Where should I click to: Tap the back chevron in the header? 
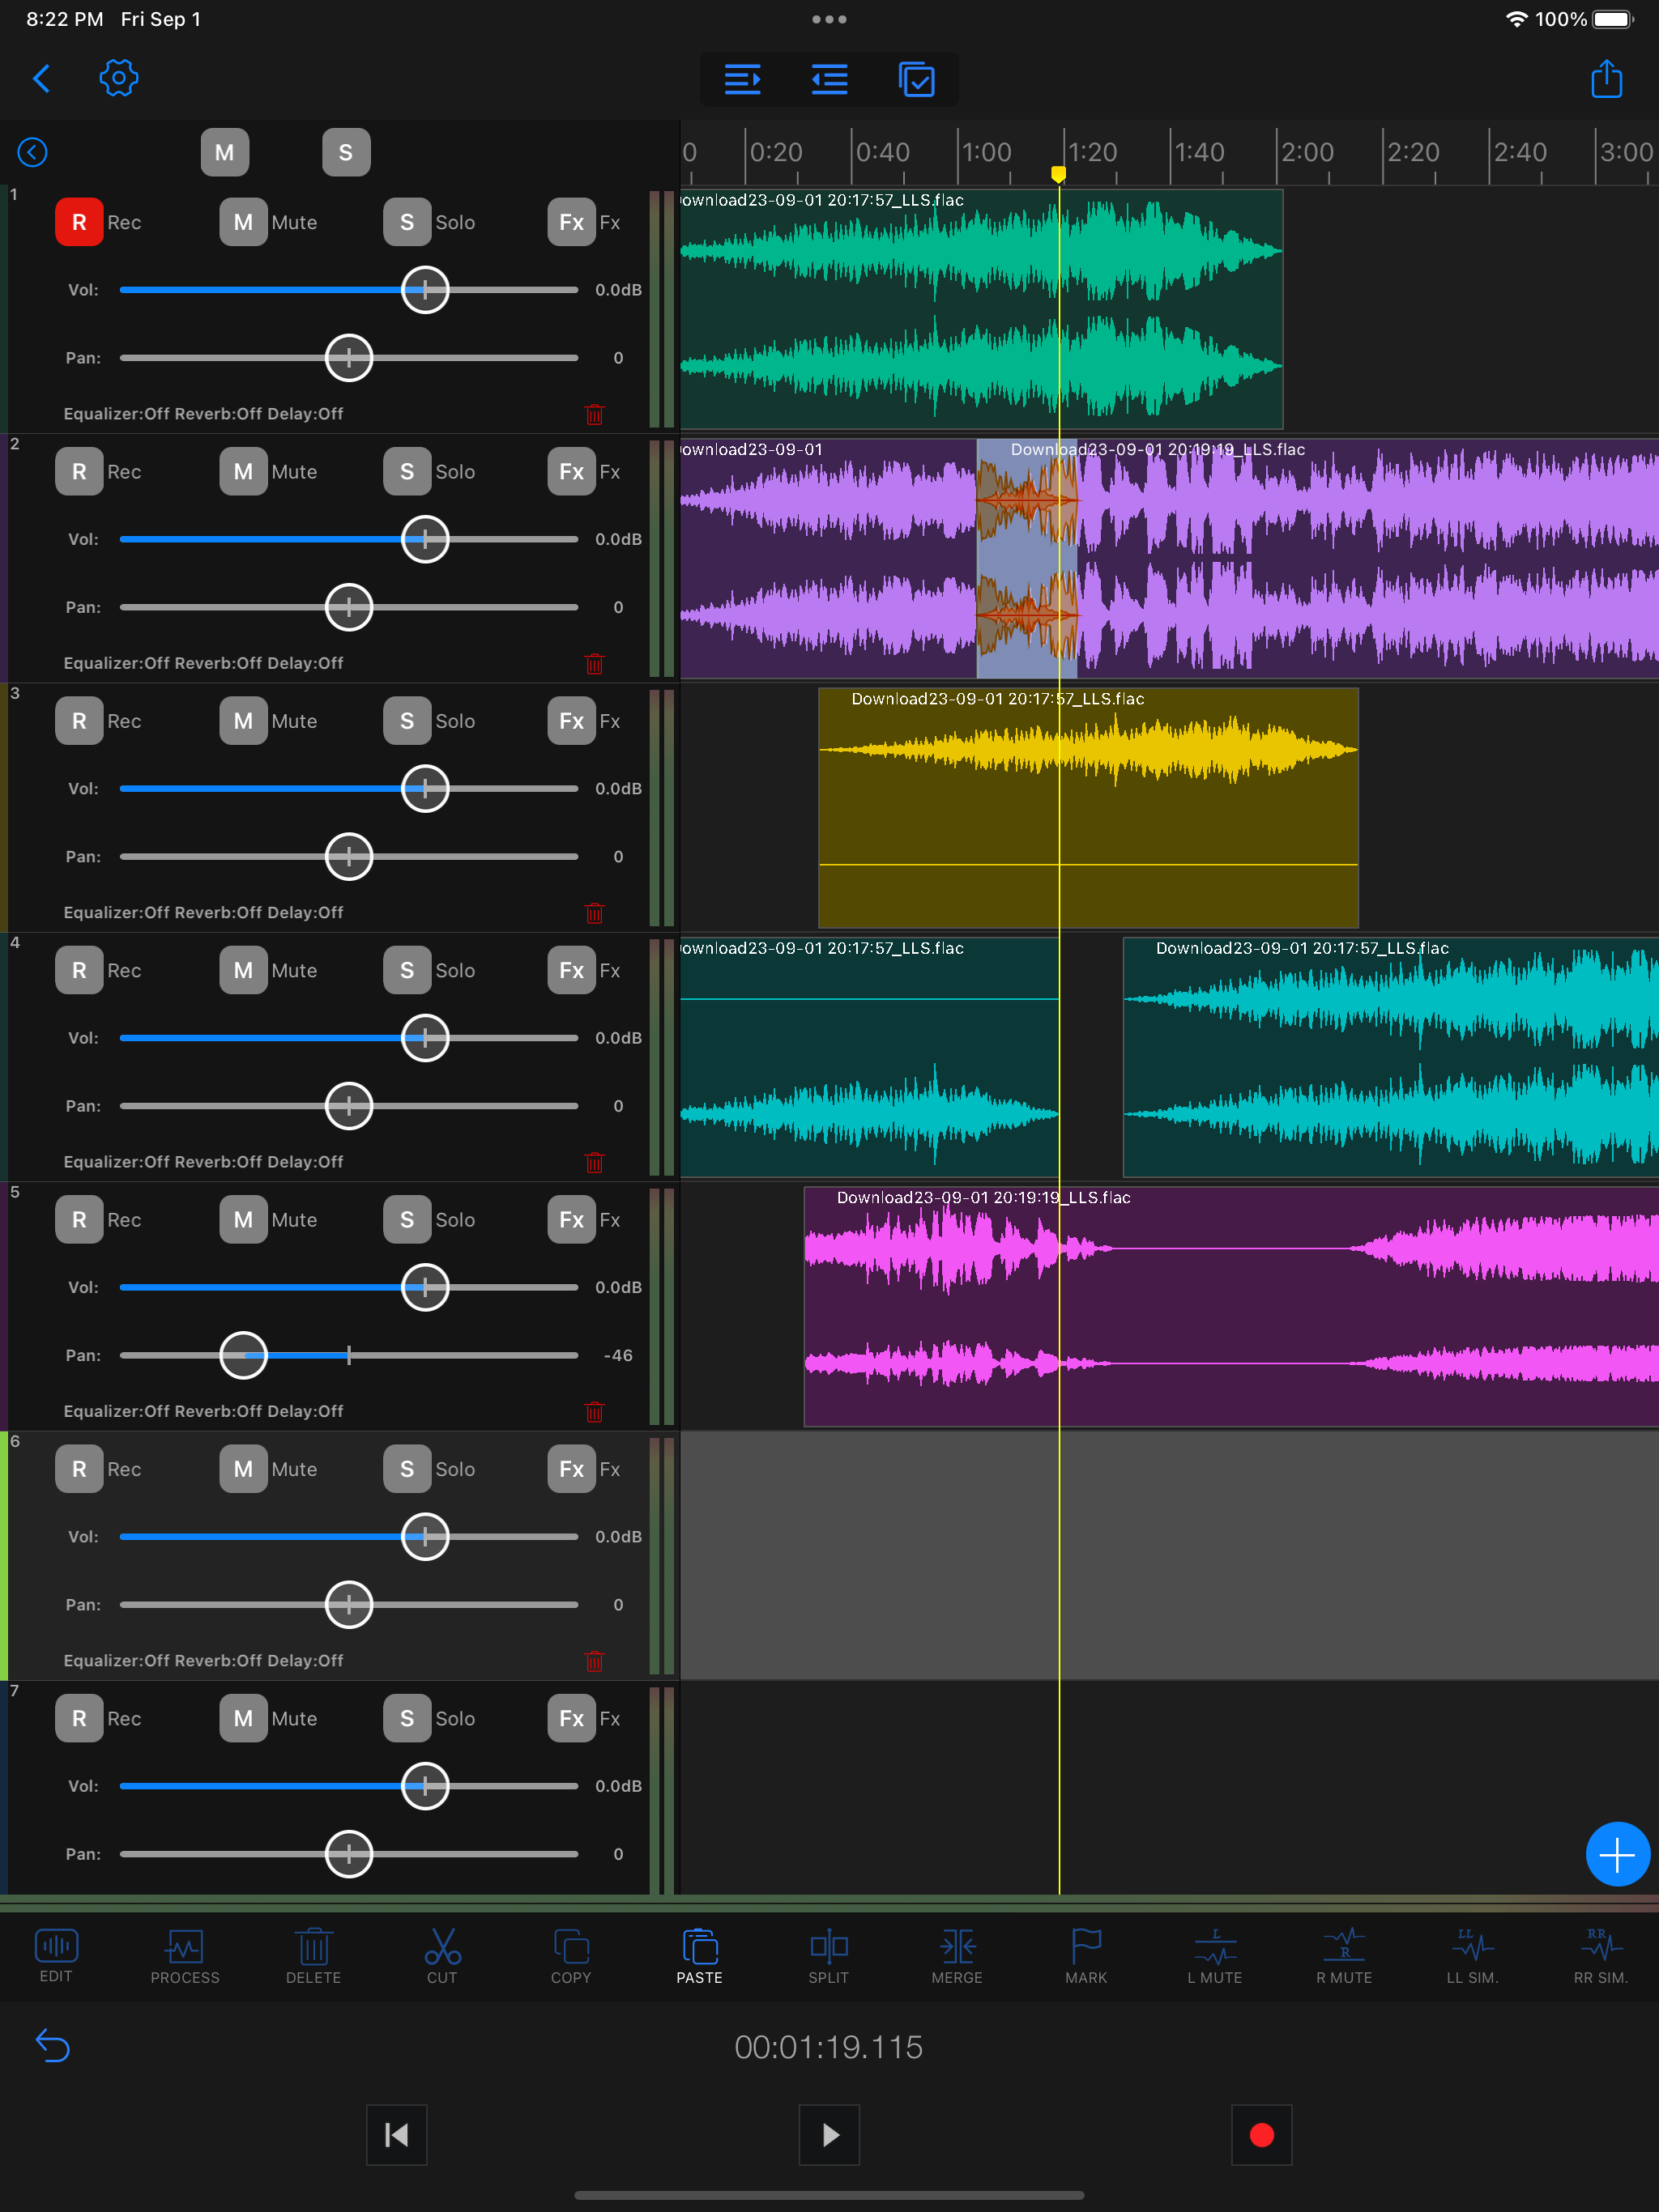[x=41, y=79]
